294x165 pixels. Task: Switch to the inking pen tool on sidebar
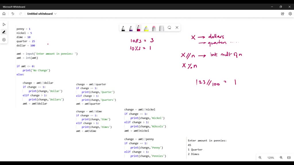click(4, 32)
